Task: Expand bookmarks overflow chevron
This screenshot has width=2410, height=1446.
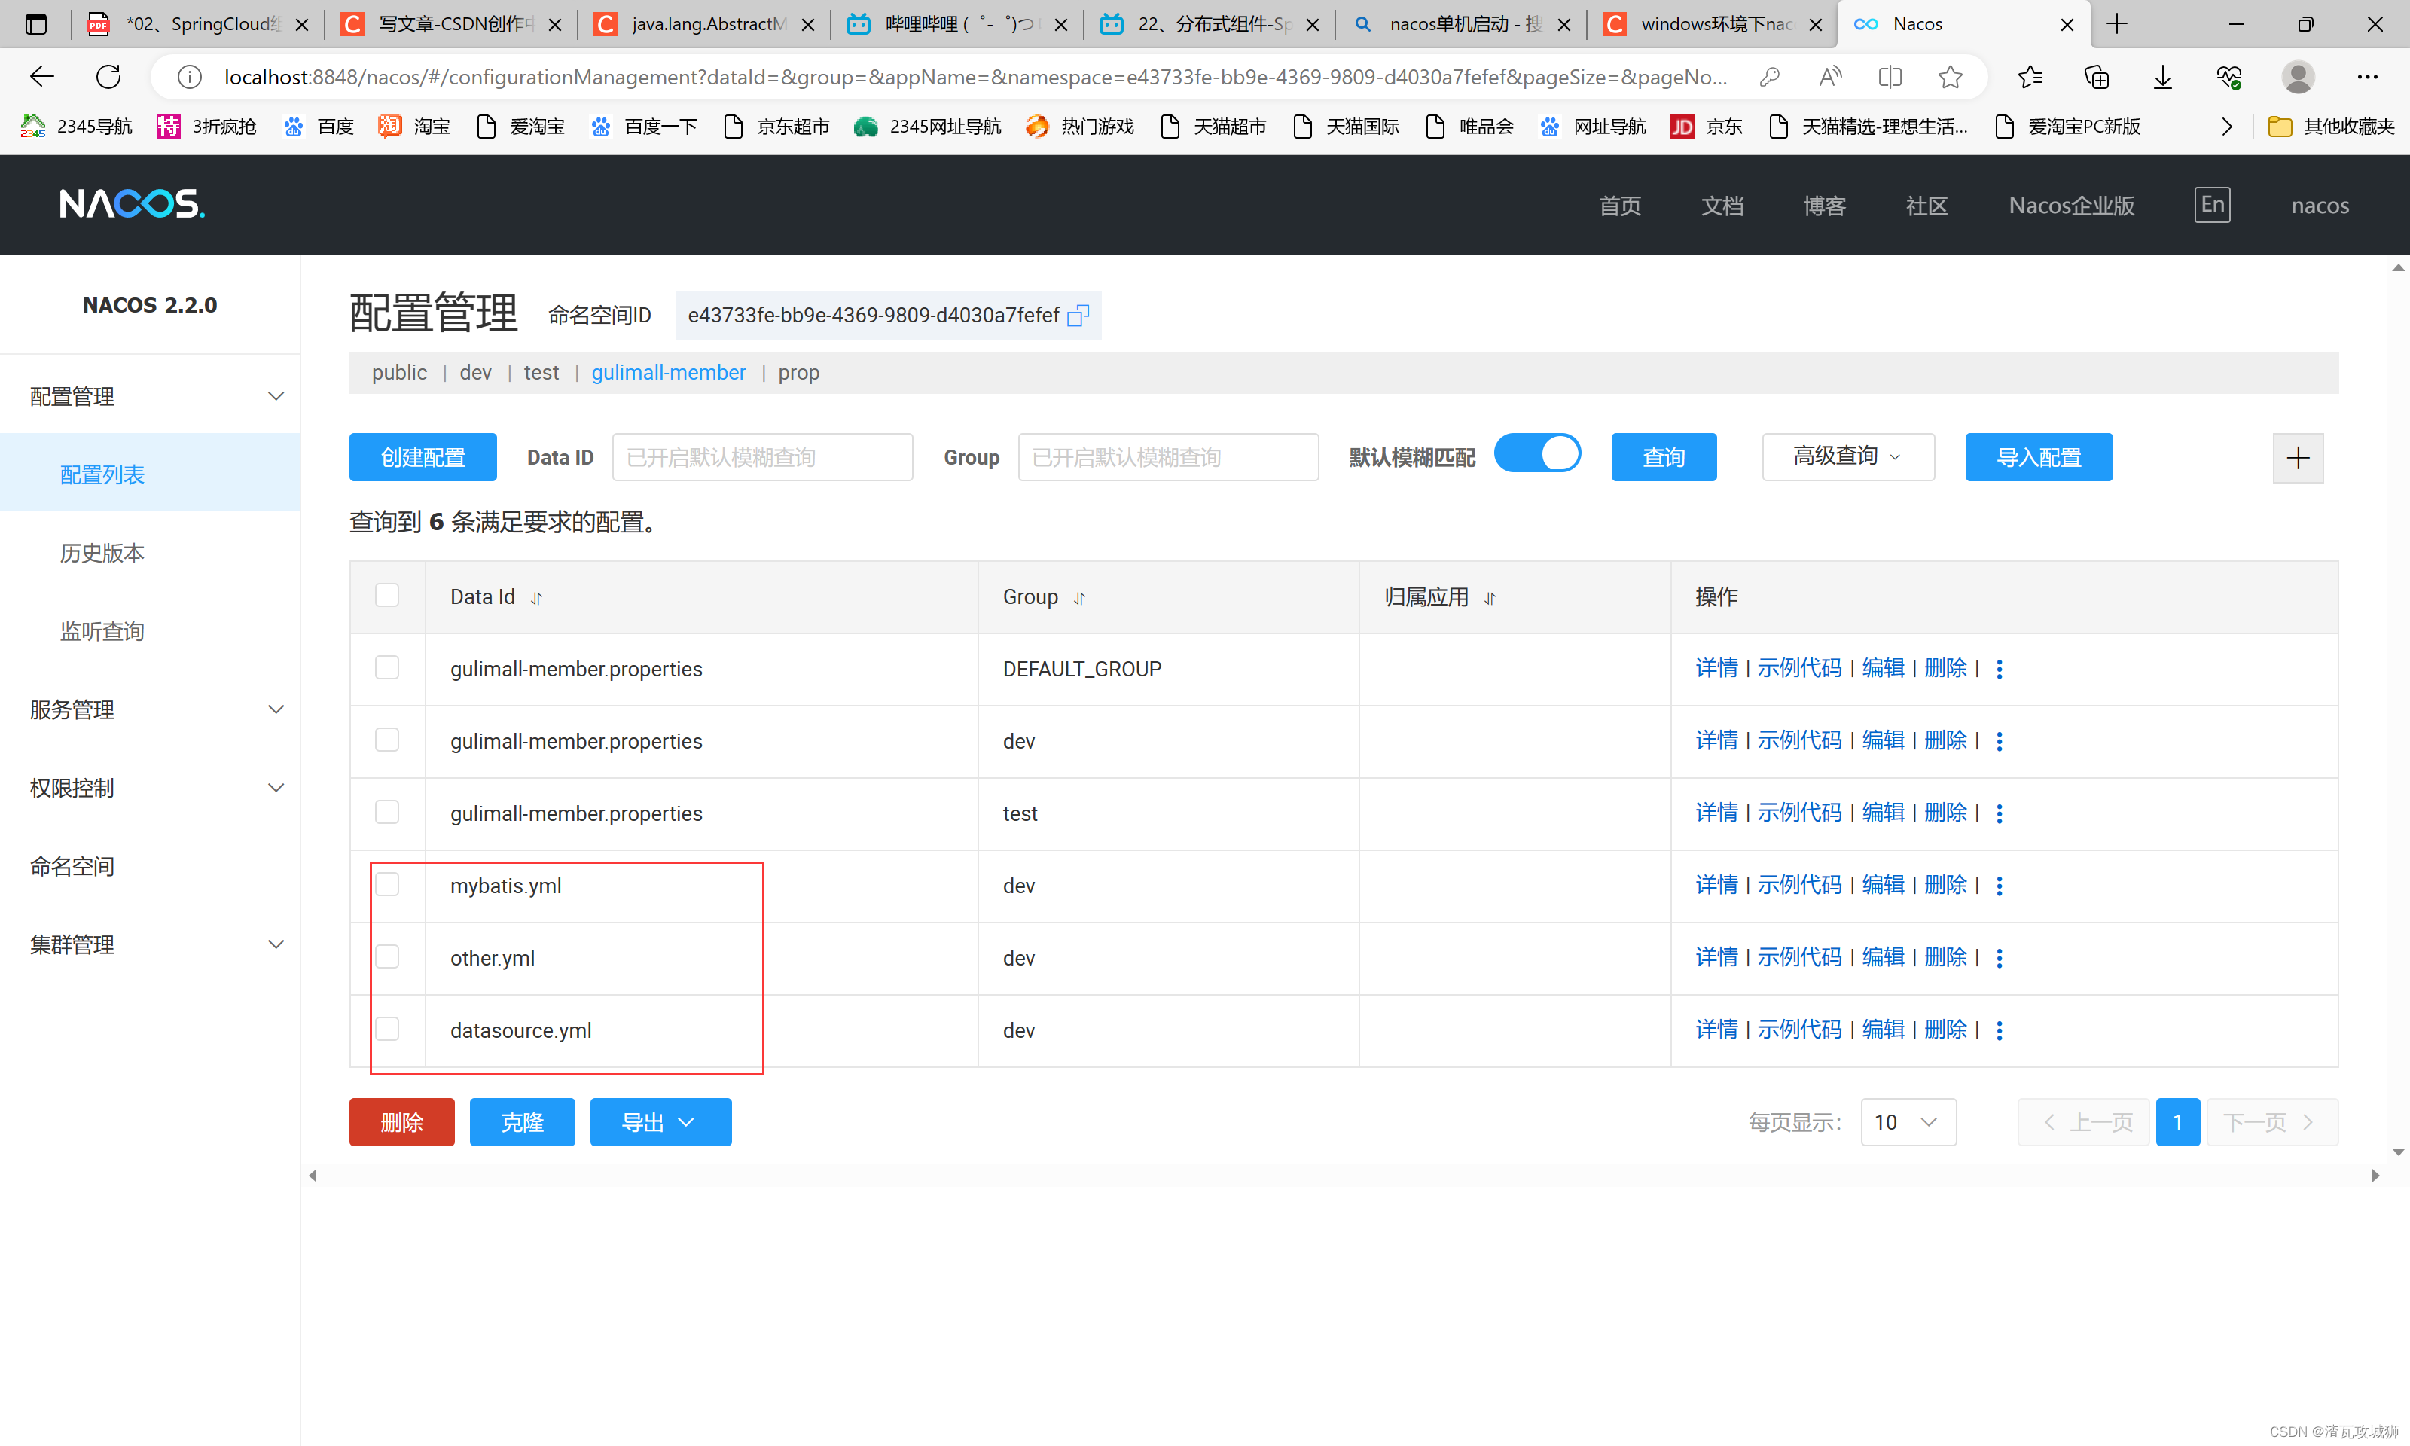Action: (x=2226, y=127)
